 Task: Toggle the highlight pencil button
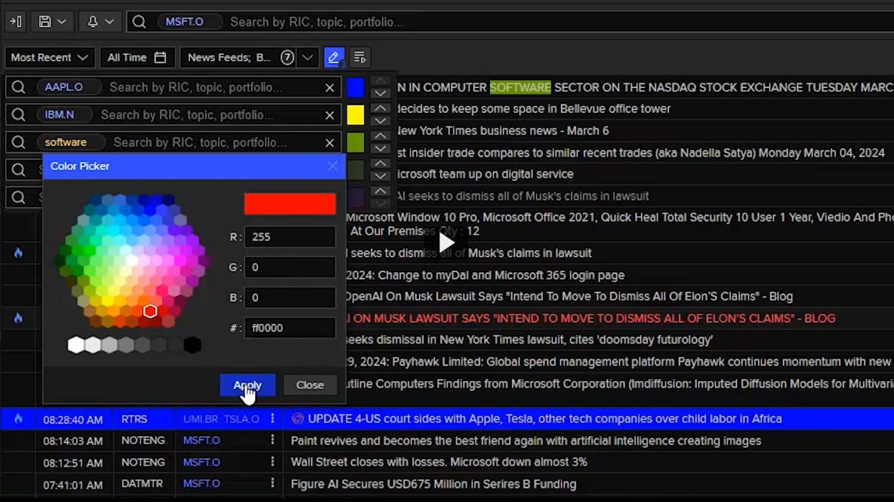(333, 57)
